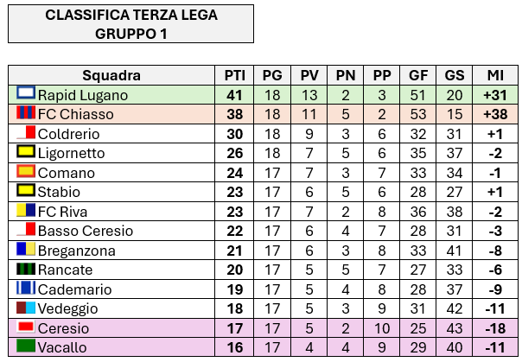Click FC Chiasso's +38 goal difference cell
522x362 pixels.
pyautogui.click(x=495, y=114)
